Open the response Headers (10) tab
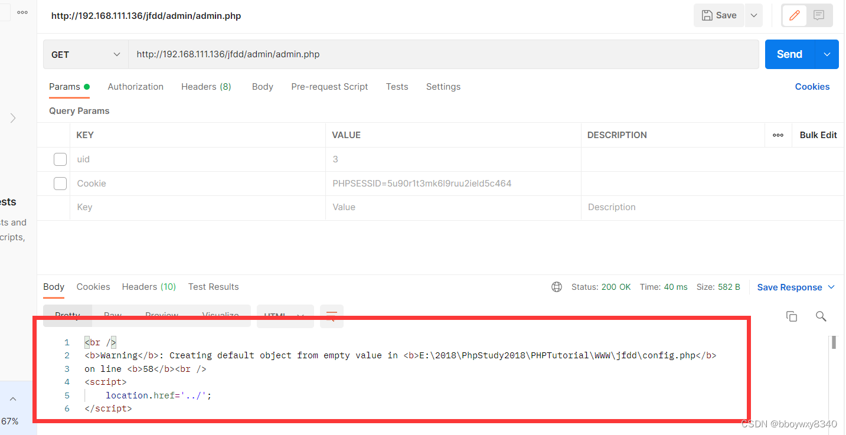The image size is (846, 435). click(x=149, y=287)
